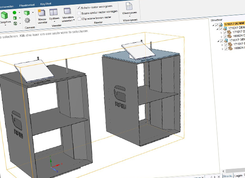The image size is (245, 178).
Task: Uncheck first sub-assembly 171017 DEN checkbox
Action: [220, 29]
